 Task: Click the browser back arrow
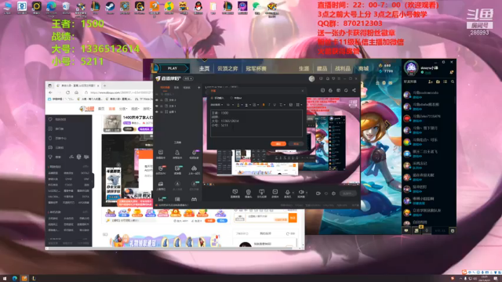point(50,92)
